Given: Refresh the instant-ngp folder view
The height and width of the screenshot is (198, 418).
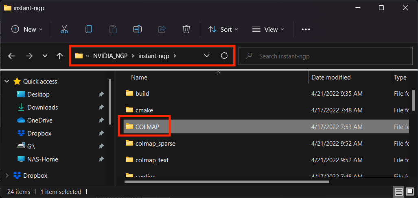Looking at the screenshot, I should (x=224, y=56).
